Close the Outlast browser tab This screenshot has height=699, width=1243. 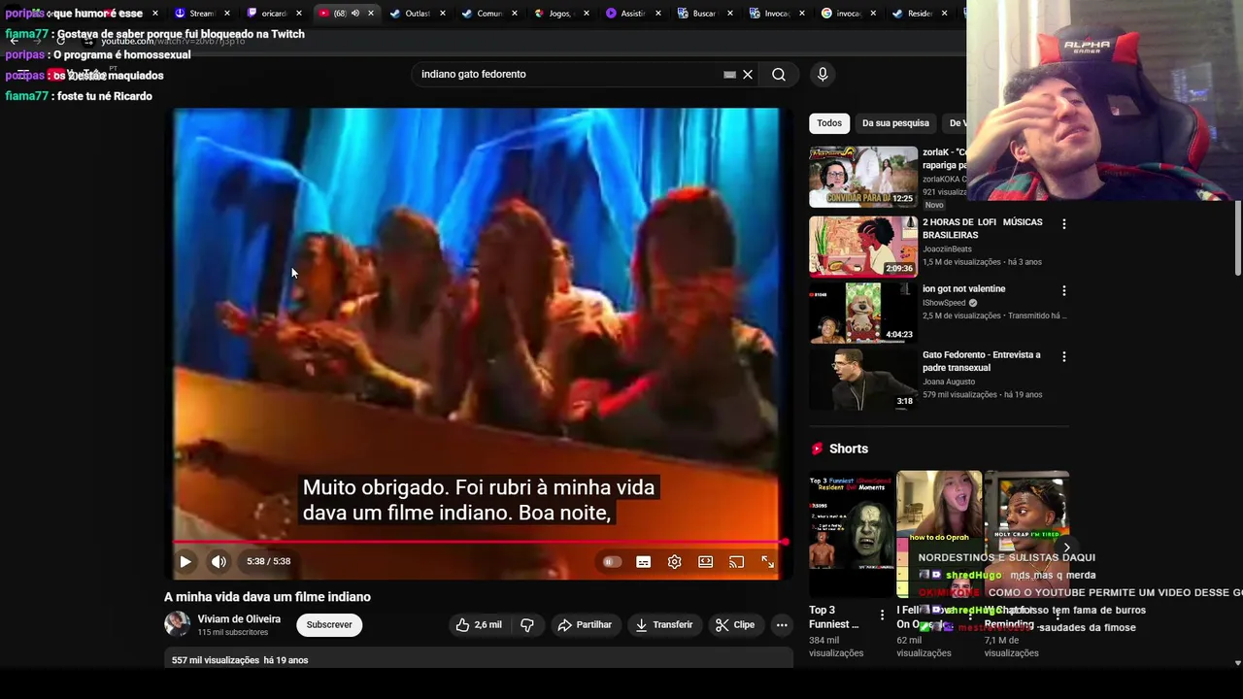tap(443, 14)
